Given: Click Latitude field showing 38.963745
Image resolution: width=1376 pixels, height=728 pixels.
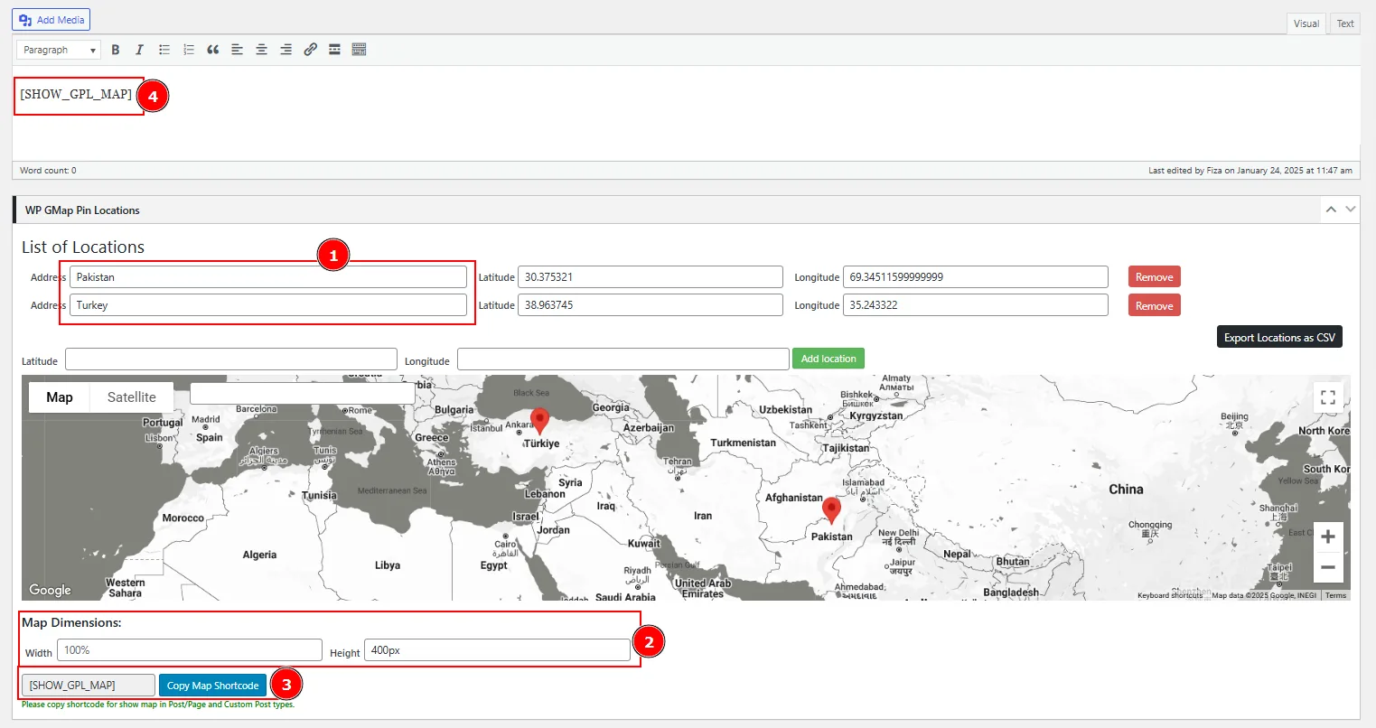Looking at the screenshot, I should click(651, 305).
